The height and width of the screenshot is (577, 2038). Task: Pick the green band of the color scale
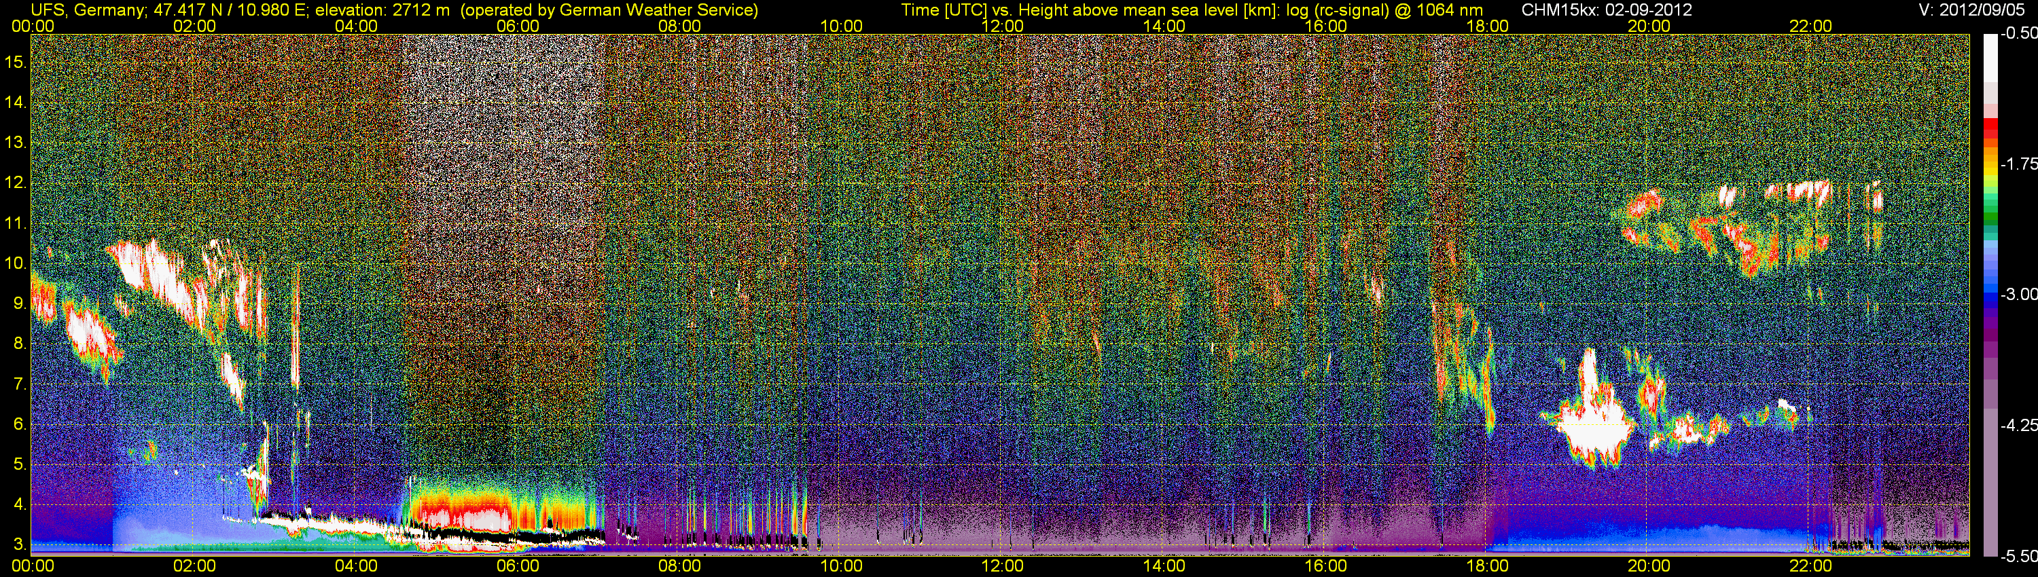tap(1990, 215)
